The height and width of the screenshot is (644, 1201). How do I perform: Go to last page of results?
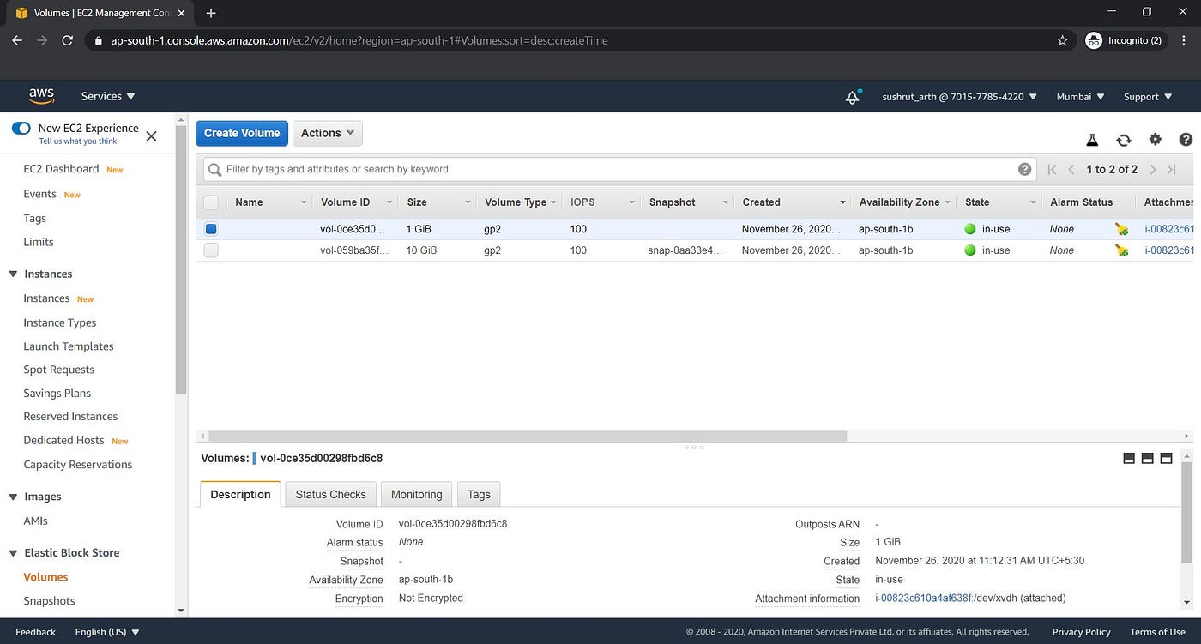coord(1172,170)
